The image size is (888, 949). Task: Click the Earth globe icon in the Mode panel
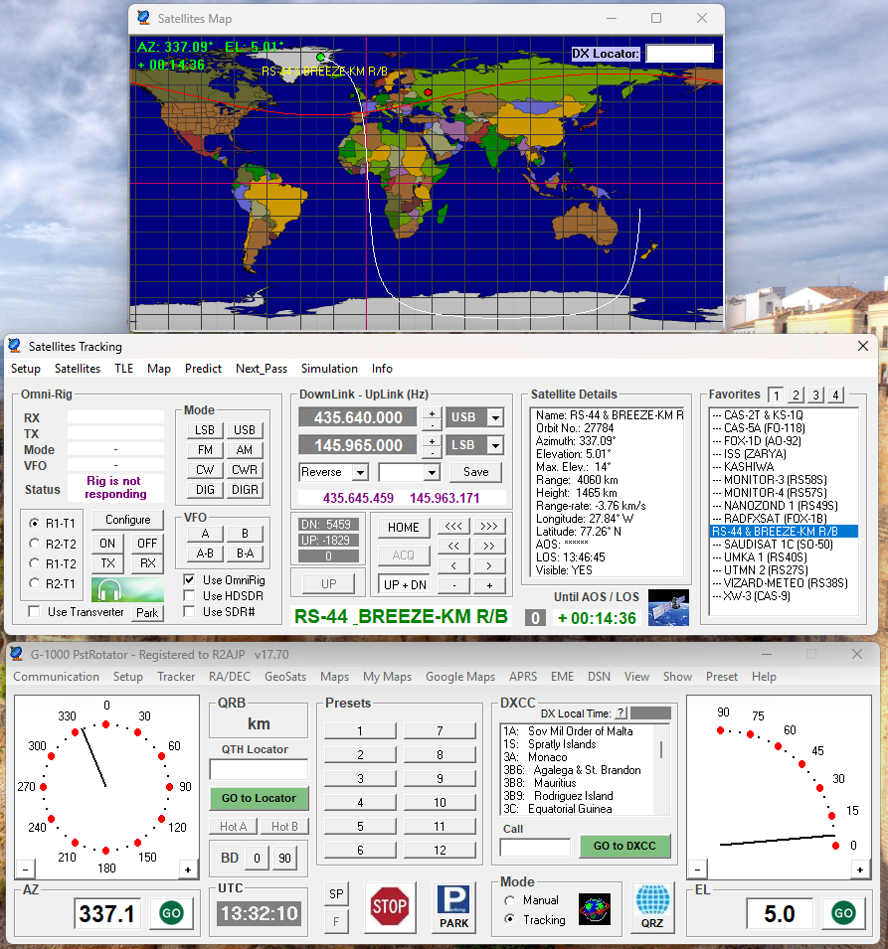595,909
